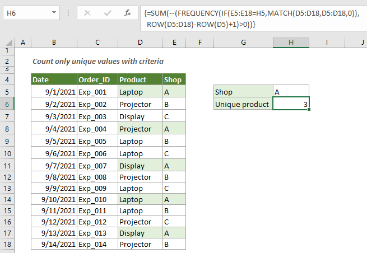Click cell H5 containing shop A

pyautogui.click(x=291, y=92)
